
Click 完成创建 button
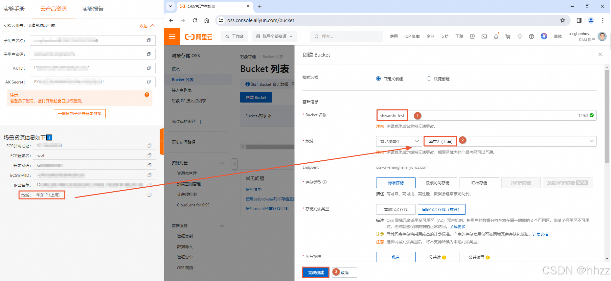pyautogui.click(x=316, y=272)
